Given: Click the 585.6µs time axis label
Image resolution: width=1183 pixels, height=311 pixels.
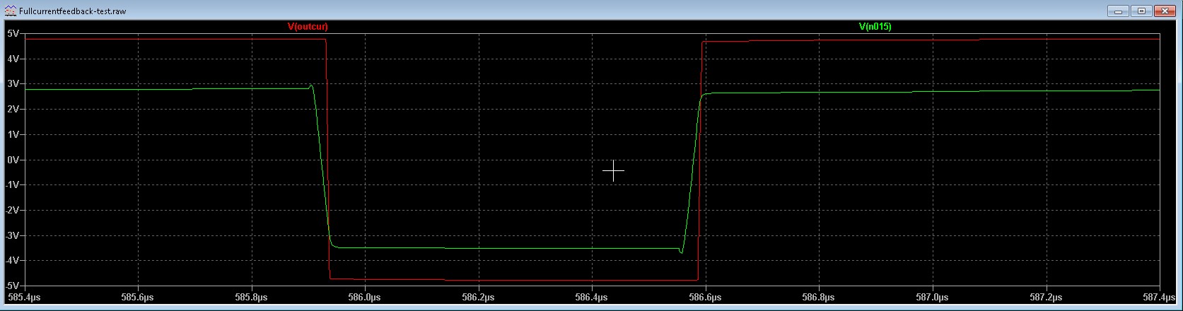Looking at the screenshot, I should click(138, 298).
